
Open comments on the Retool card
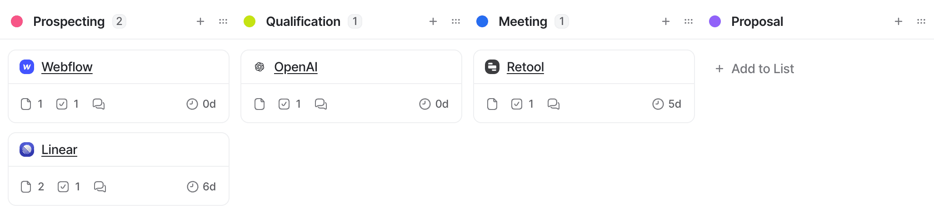[554, 104]
